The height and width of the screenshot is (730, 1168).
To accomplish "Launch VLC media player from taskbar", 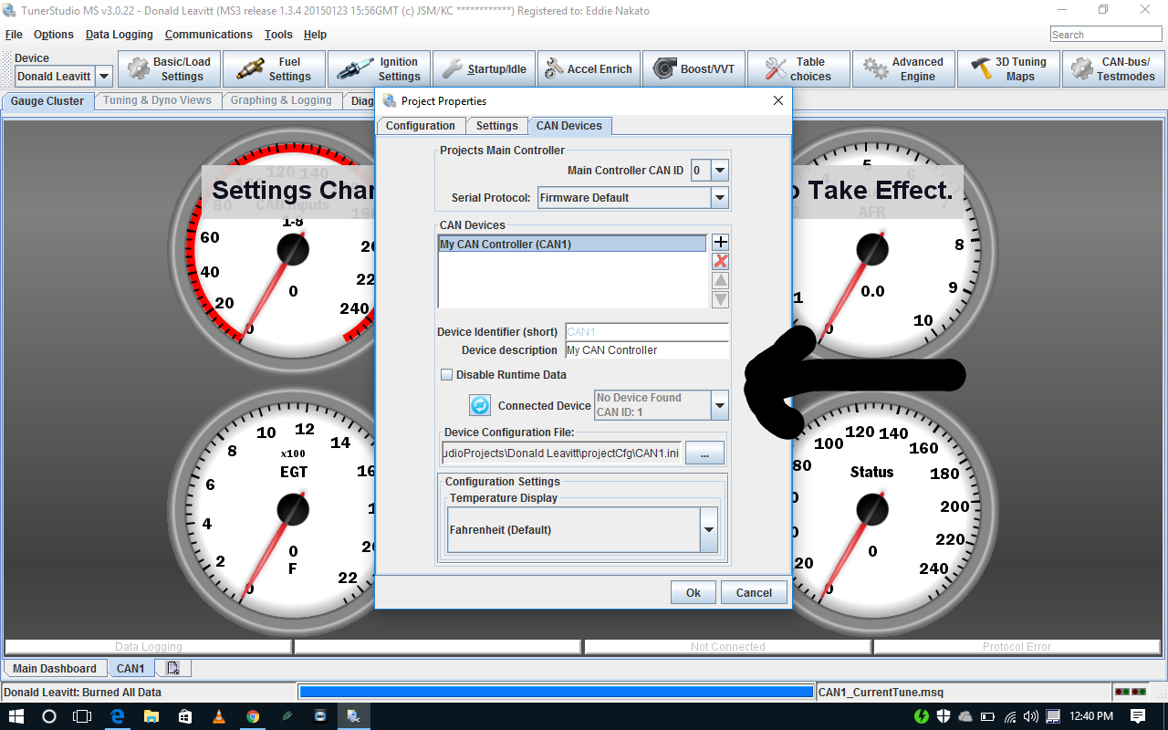I will pyautogui.click(x=219, y=716).
